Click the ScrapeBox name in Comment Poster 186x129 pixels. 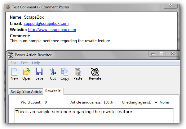tap(34, 17)
